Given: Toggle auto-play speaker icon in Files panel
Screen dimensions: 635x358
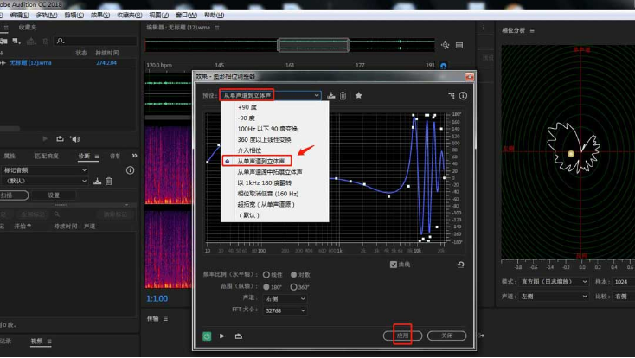Looking at the screenshot, I should point(74,139).
